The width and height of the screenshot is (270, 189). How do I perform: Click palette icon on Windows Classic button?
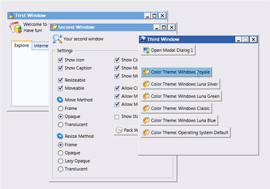tap(146, 109)
